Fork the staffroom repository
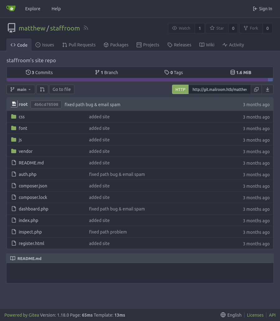The width and height of the screenshot is (280, 321). click(251, 28)
